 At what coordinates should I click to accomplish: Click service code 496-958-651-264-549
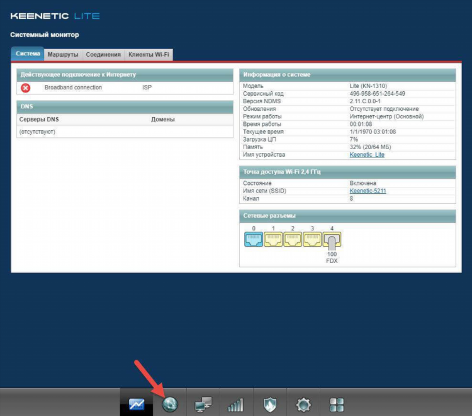pos(377,94)
